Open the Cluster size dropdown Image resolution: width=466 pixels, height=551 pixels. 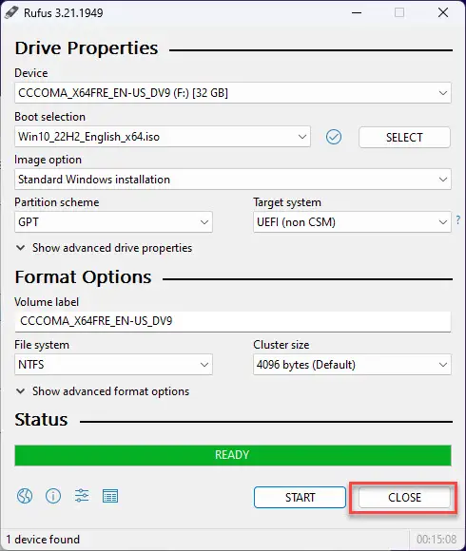coord(352,365)
